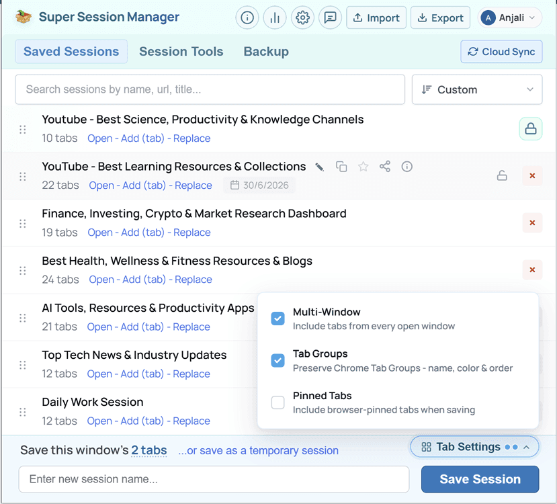Click the Import button
The width and height of the screenshot is (557, 504).
pyautogui.click(x=376, y=17)
